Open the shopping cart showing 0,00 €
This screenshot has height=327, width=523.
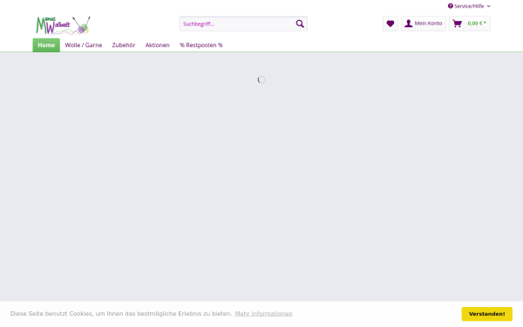[470, 24]
